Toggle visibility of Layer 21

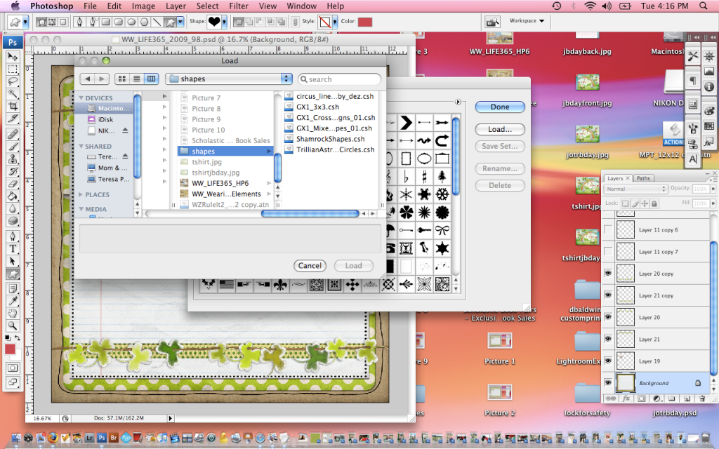tap(608, 339)
